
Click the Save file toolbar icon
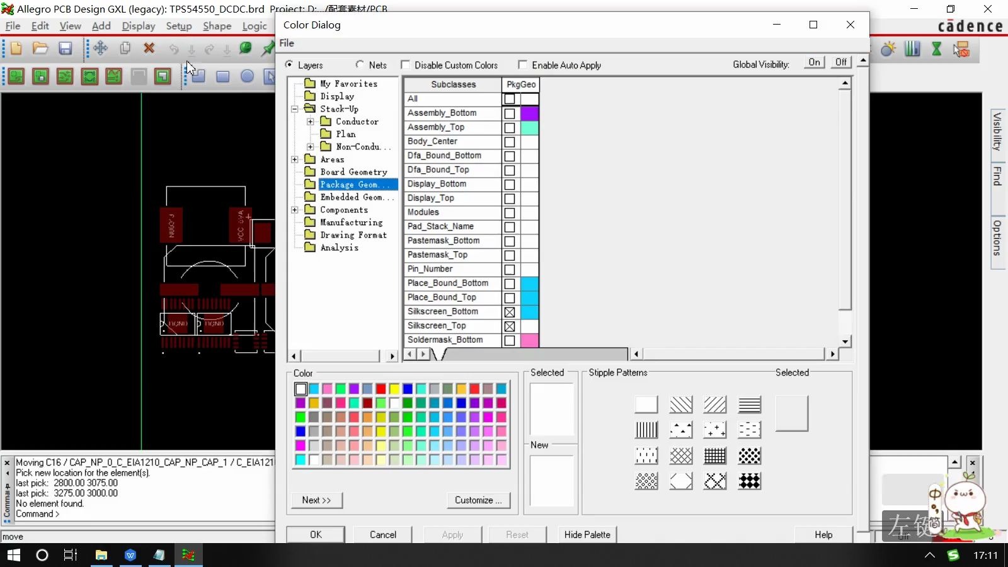coord(65,49)
